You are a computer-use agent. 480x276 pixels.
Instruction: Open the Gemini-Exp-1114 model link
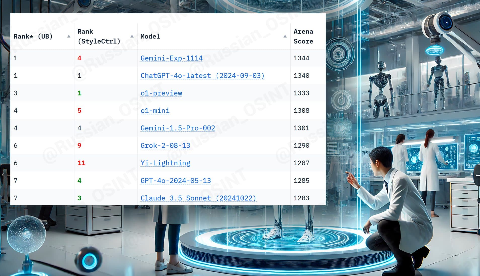(x=172, y=58)
